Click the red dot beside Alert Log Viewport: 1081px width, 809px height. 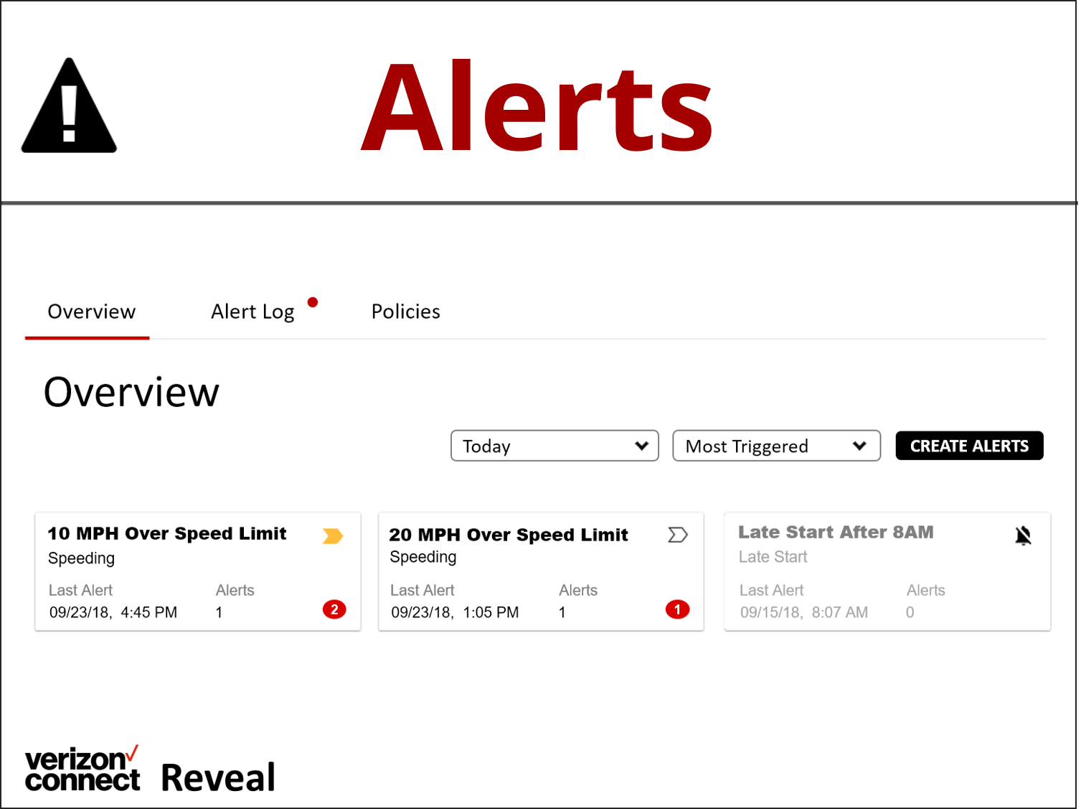(x=313, y=302)
